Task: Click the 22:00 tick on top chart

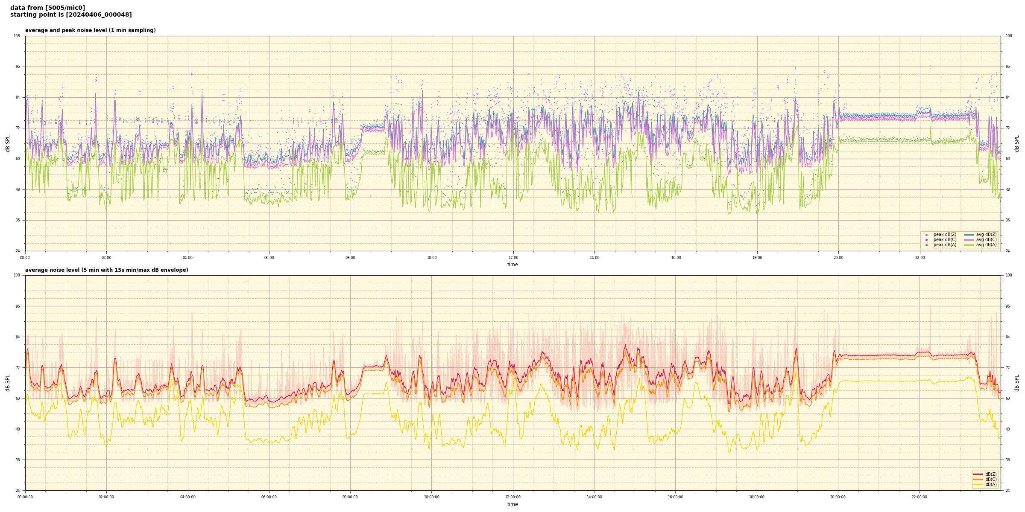Action: tap(920, 258)
